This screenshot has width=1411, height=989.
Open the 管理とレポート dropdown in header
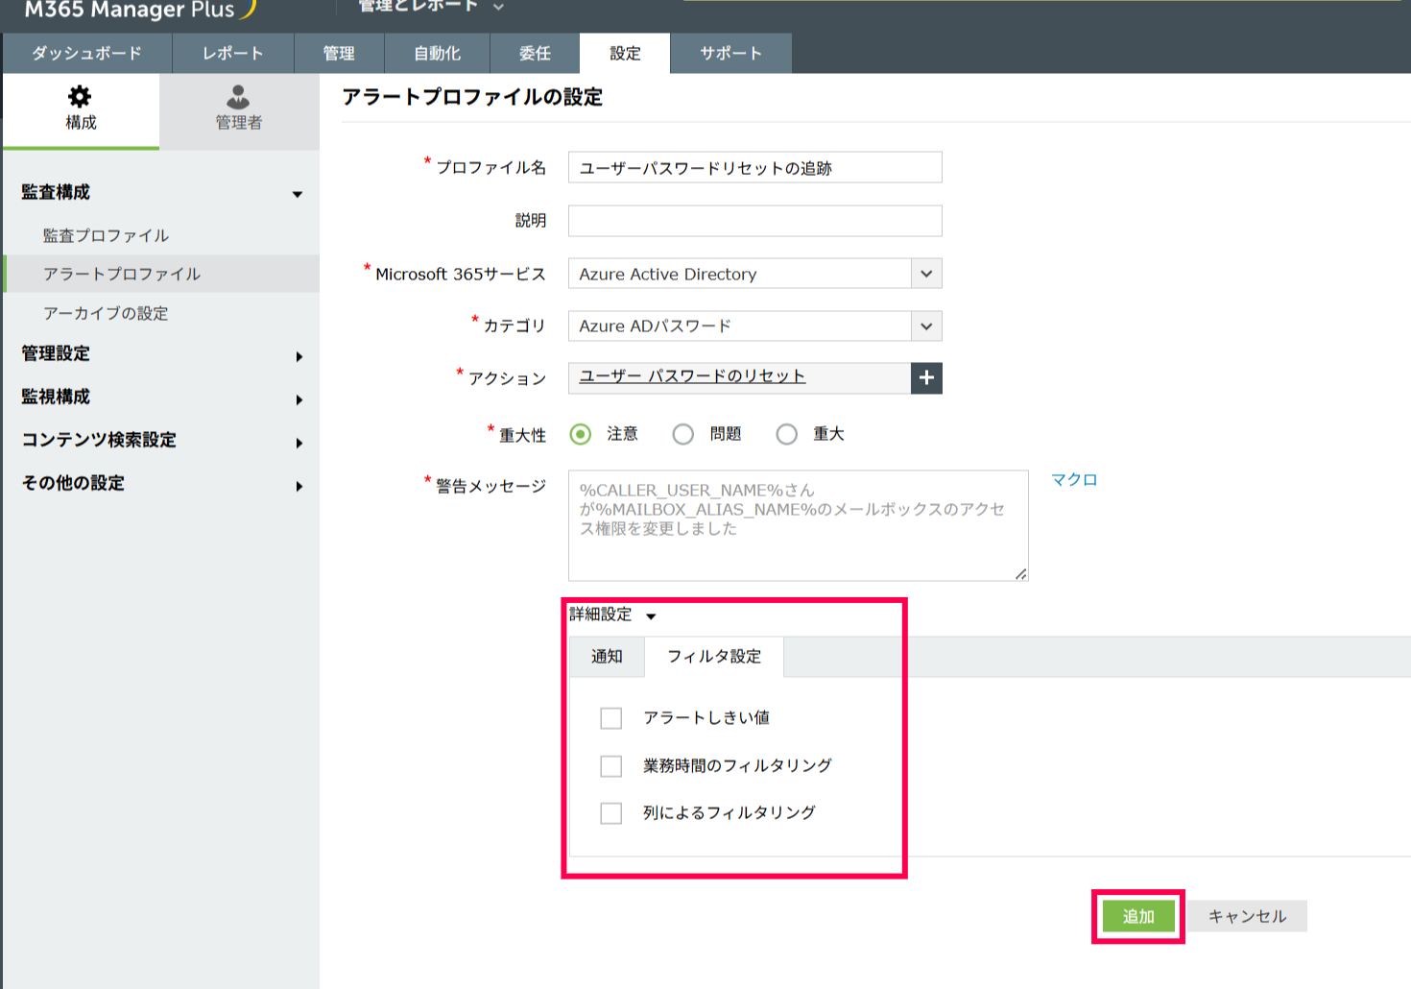431,7
